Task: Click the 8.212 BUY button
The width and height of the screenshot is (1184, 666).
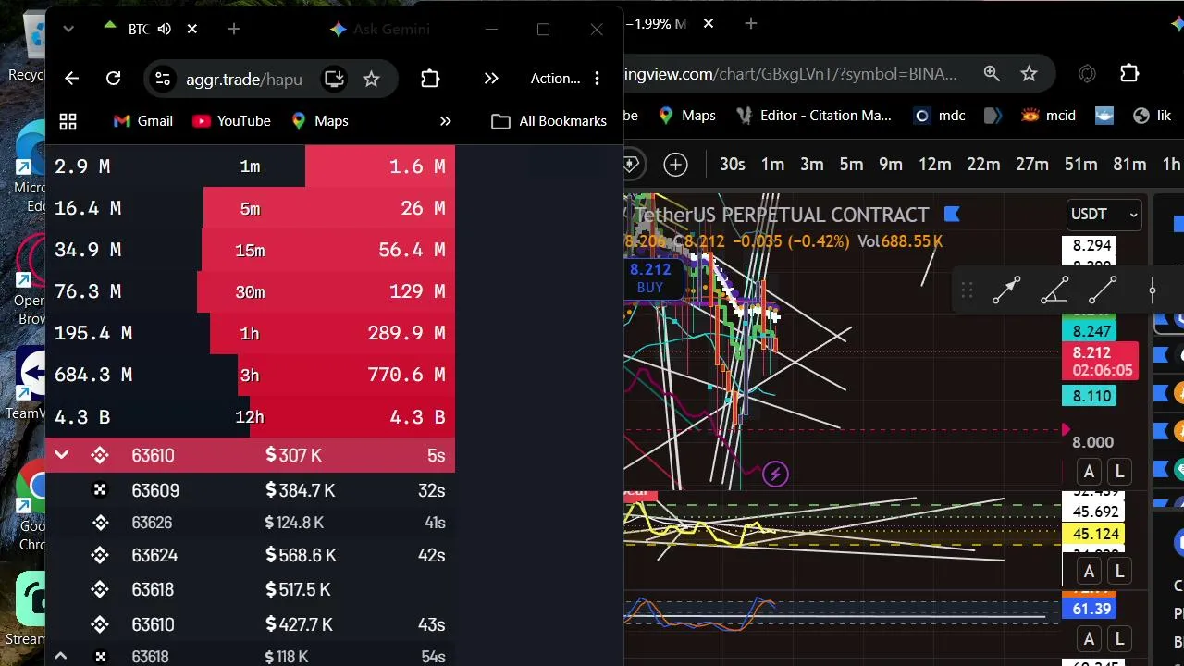Action: click(650, 277)
